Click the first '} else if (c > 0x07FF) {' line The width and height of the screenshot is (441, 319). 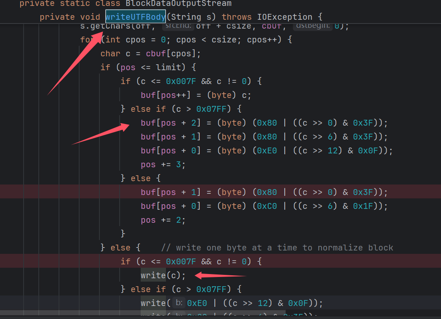[181, 109]
